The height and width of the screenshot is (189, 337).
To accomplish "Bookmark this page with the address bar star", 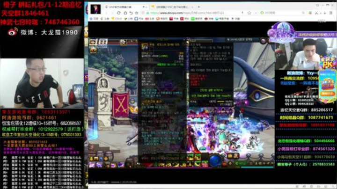I will [249, 13].
